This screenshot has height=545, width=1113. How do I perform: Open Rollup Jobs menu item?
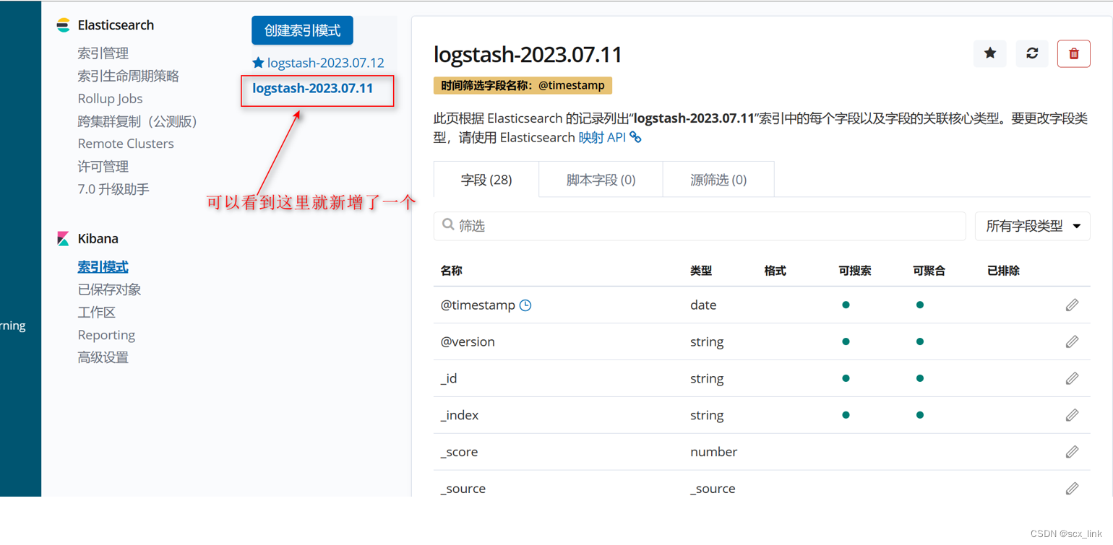tap(111, 99)
